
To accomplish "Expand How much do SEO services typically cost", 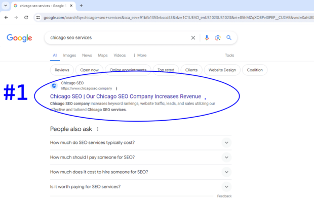I will pos(141,143).
